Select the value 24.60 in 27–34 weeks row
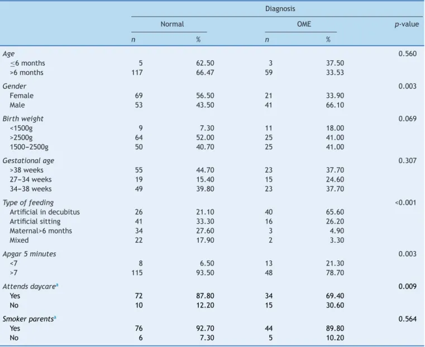425x347 pixels. click(x=335, y=179)
